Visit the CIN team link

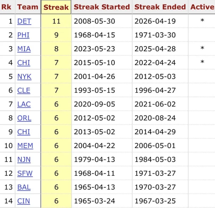24,201
